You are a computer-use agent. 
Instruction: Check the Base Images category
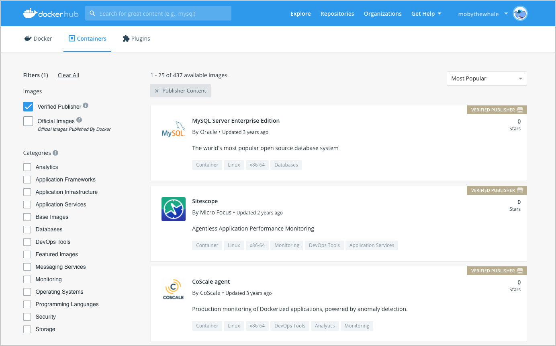coord(27,217)
